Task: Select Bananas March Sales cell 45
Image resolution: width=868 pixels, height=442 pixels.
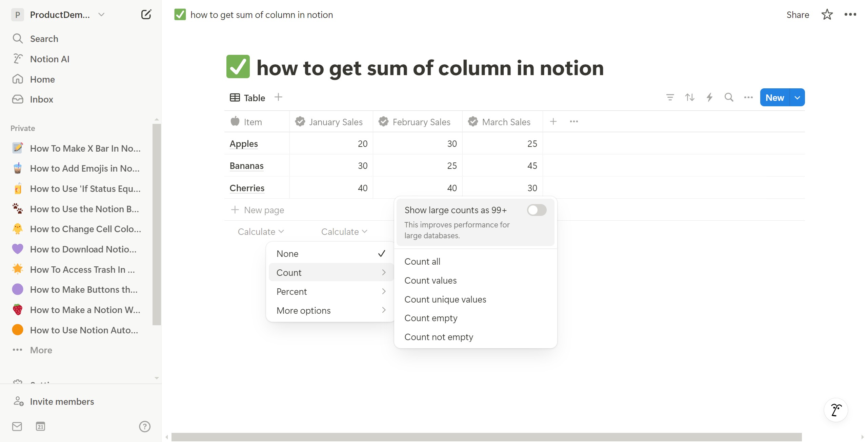Action: pos(503,165)
